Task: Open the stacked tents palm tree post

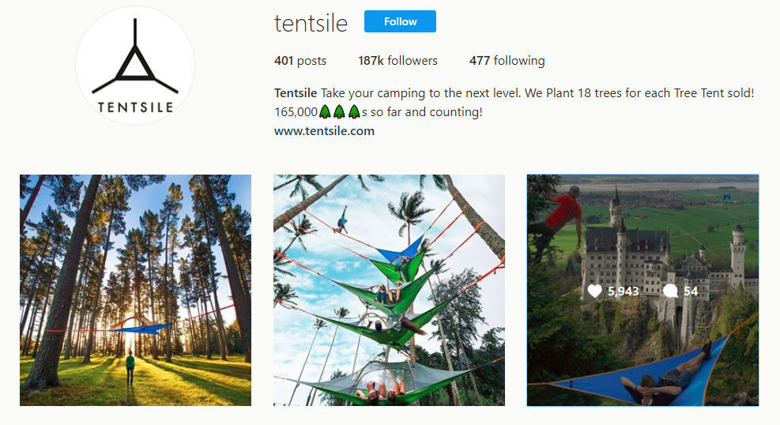Action: pos(389,290)
